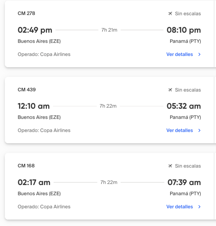Click the 02:49 pm departure time
The width and height of the screenshot is (216, 226).
tap(35, 30)
